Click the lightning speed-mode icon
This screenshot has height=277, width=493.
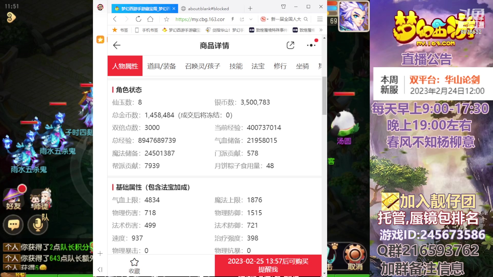(233, 19)
